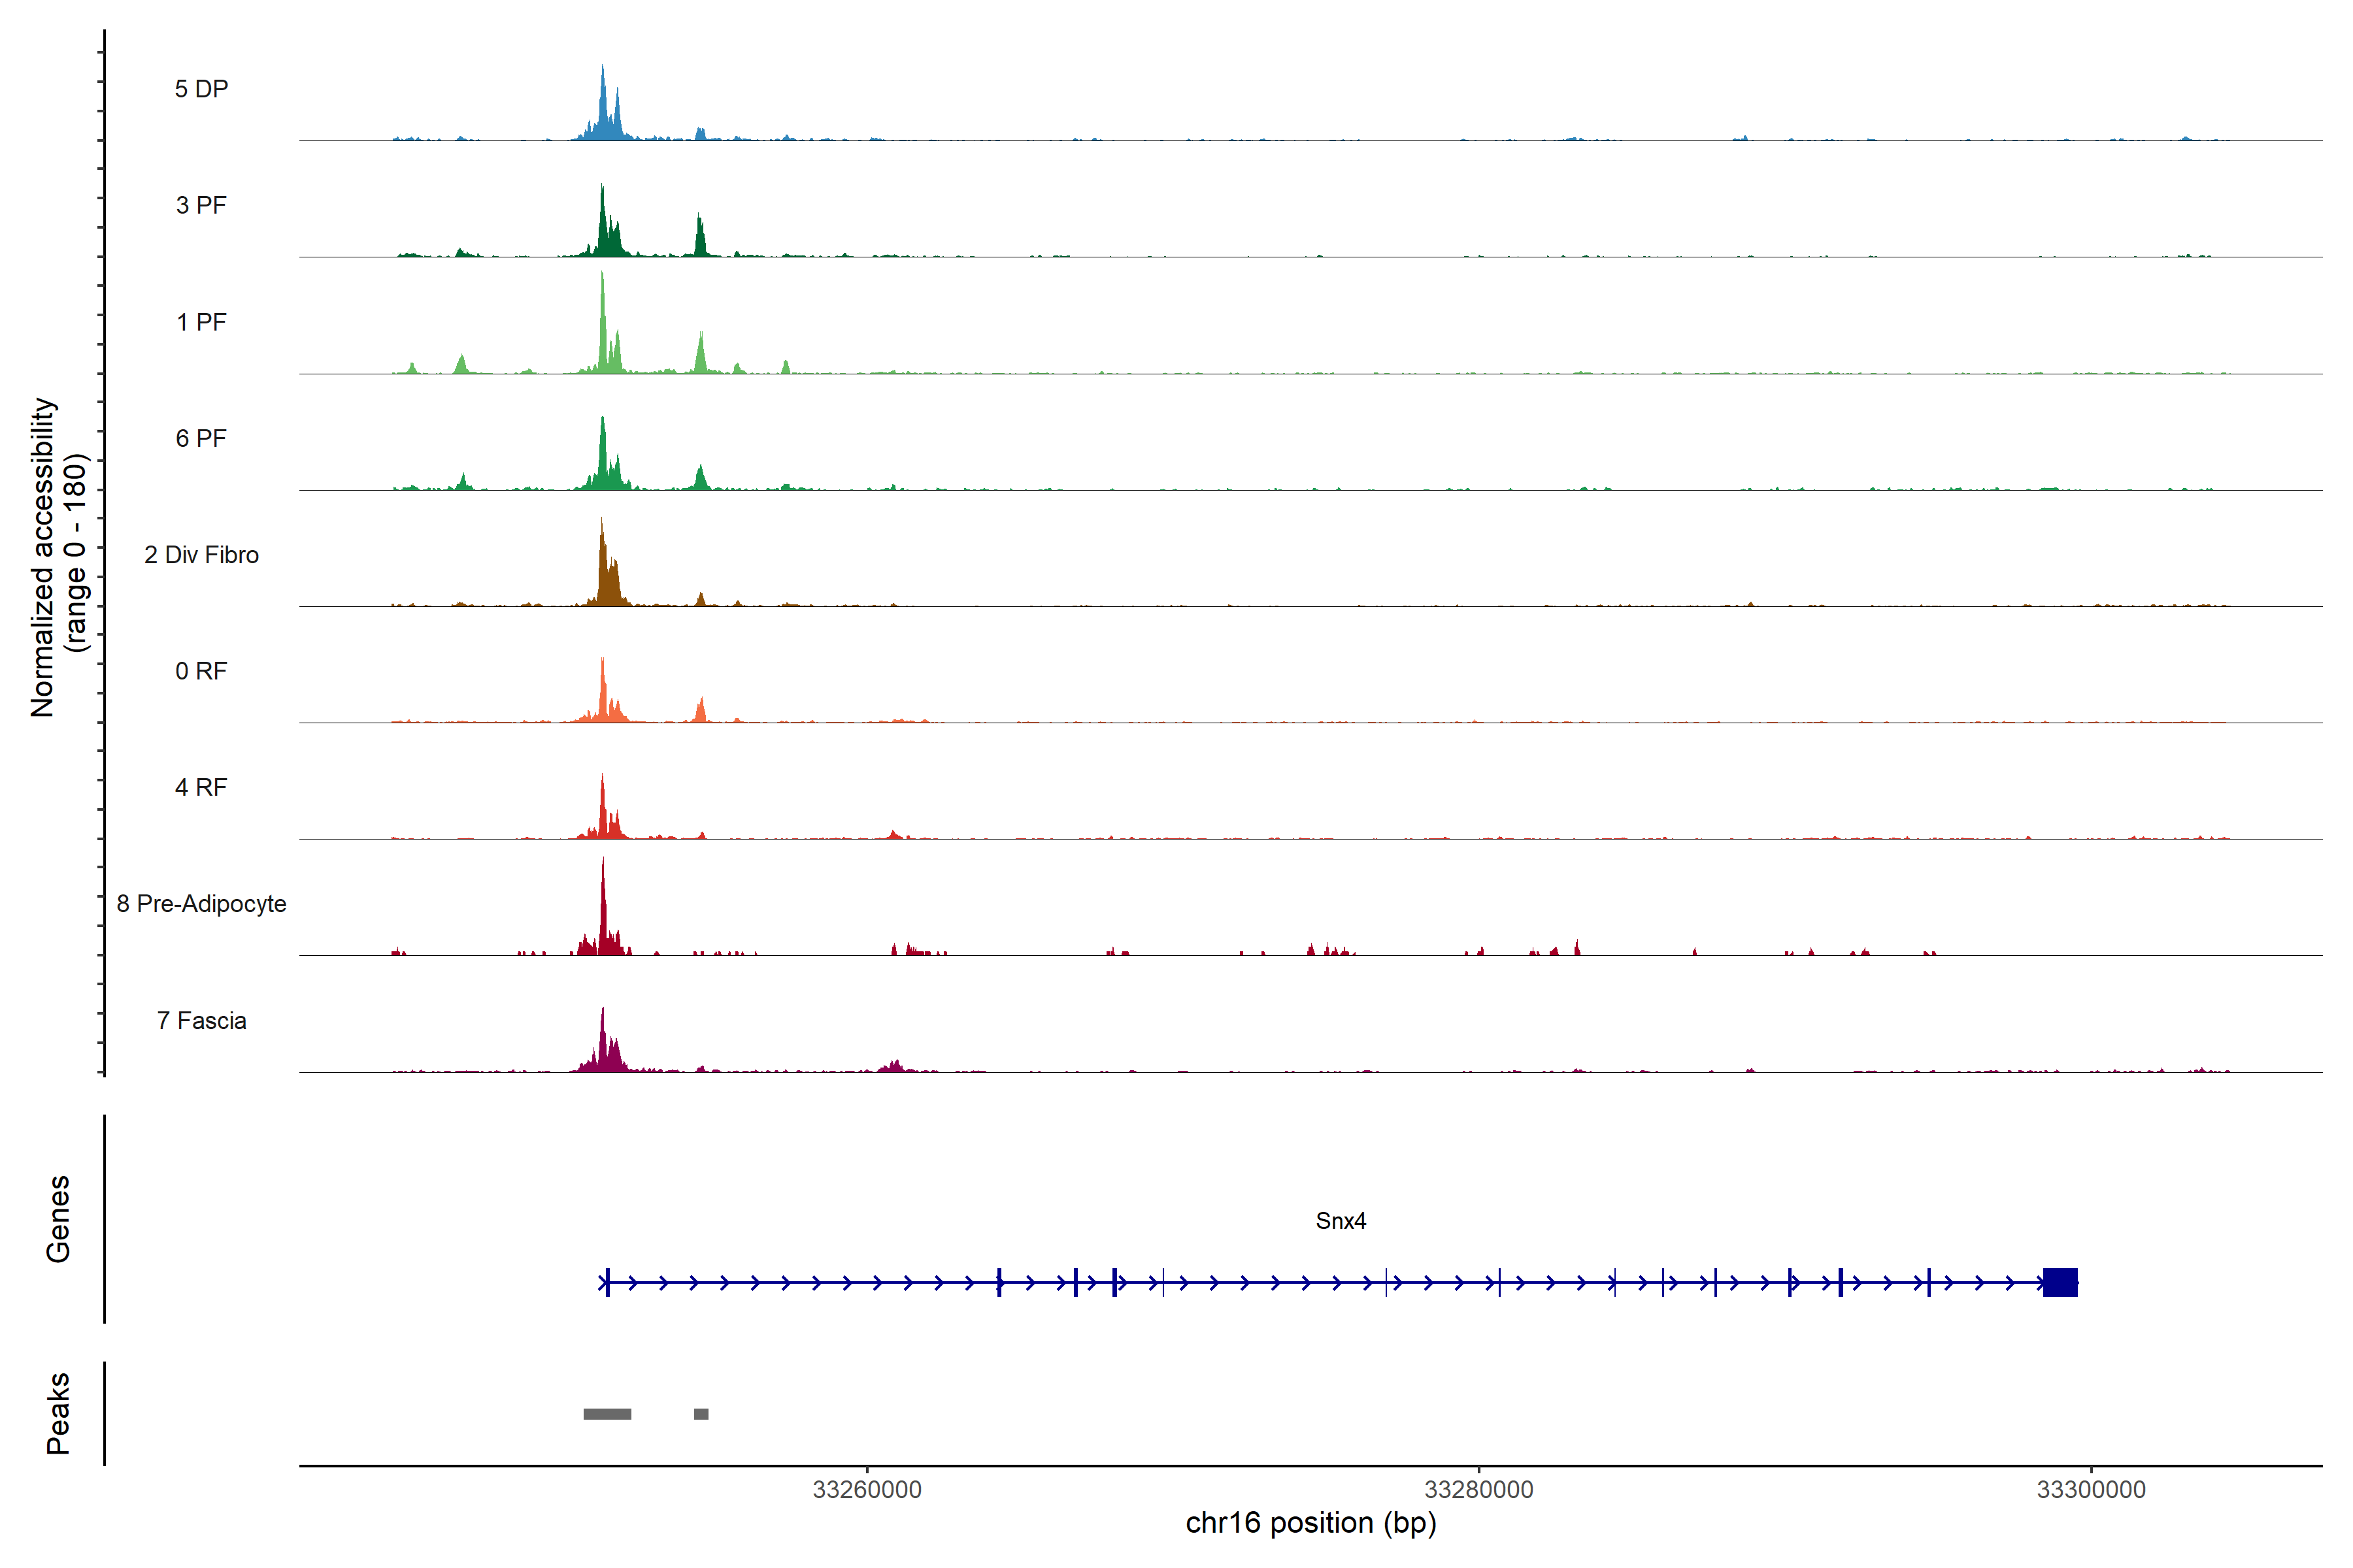
Task: Click the 8 Pre-Adipocyte label
Action: point(201,904)
